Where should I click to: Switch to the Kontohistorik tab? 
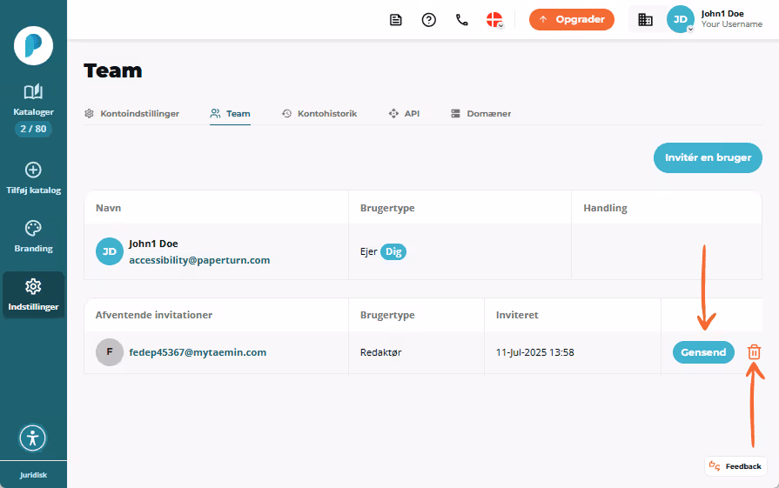click(319, 114)
